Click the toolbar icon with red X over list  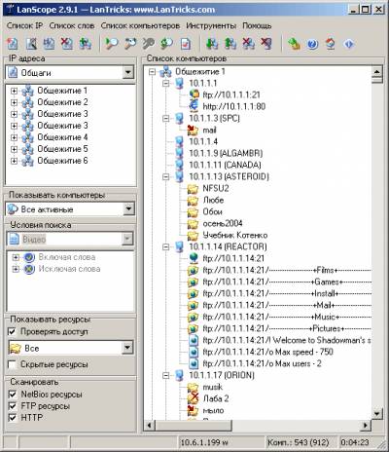[x=67, y=44]
